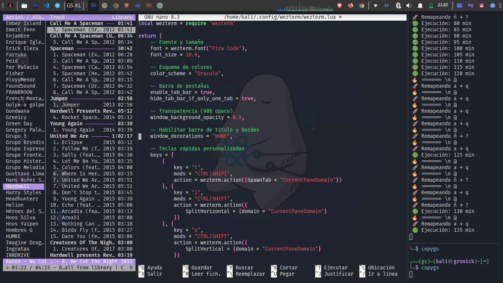This screenshot has width=503, height=283.
Task: Open the ES keyboard layout selector
Action: tap(387, 6)
